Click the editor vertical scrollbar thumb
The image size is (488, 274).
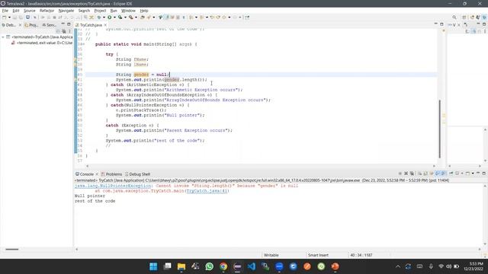coord(439,129)
